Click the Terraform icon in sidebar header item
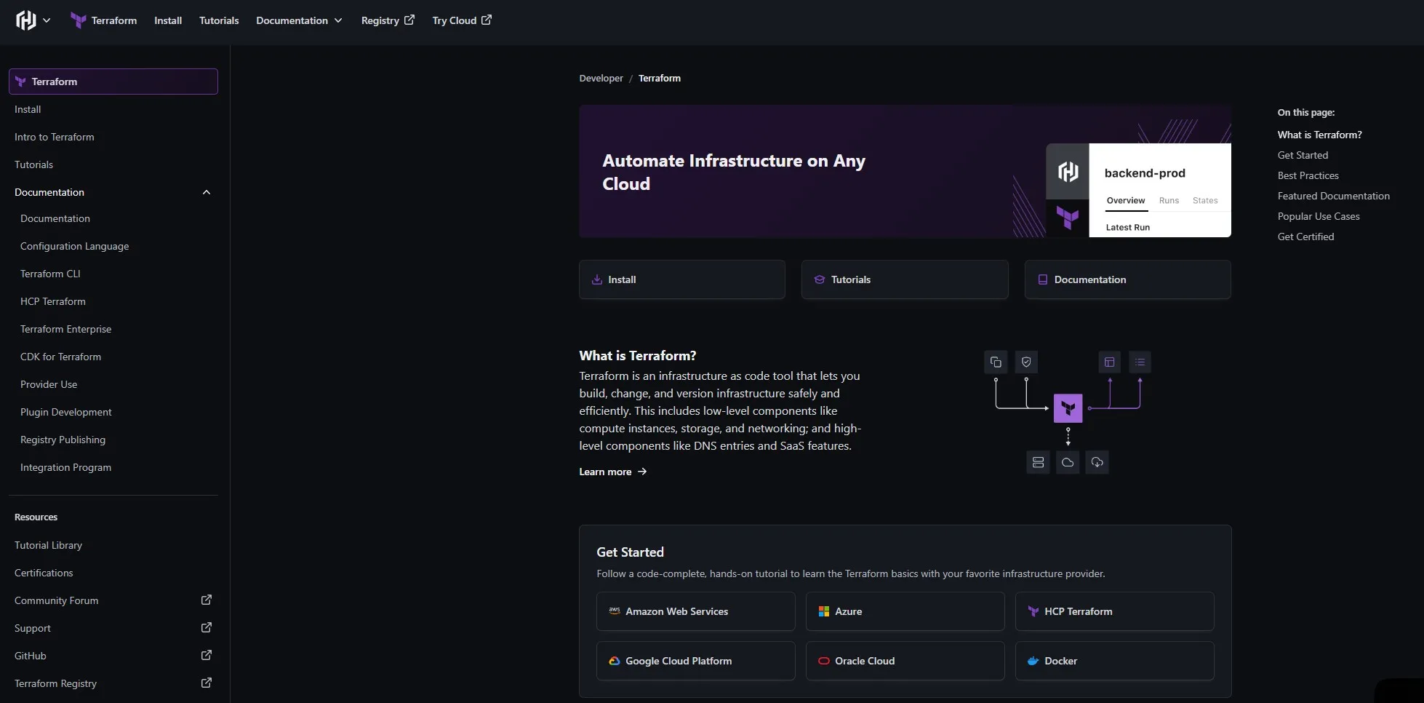The image size is (1424, 703). 20,82
